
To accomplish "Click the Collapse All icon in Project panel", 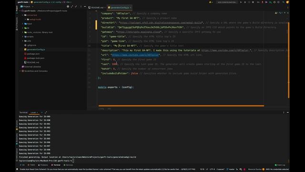I will [x=76, y=6].
